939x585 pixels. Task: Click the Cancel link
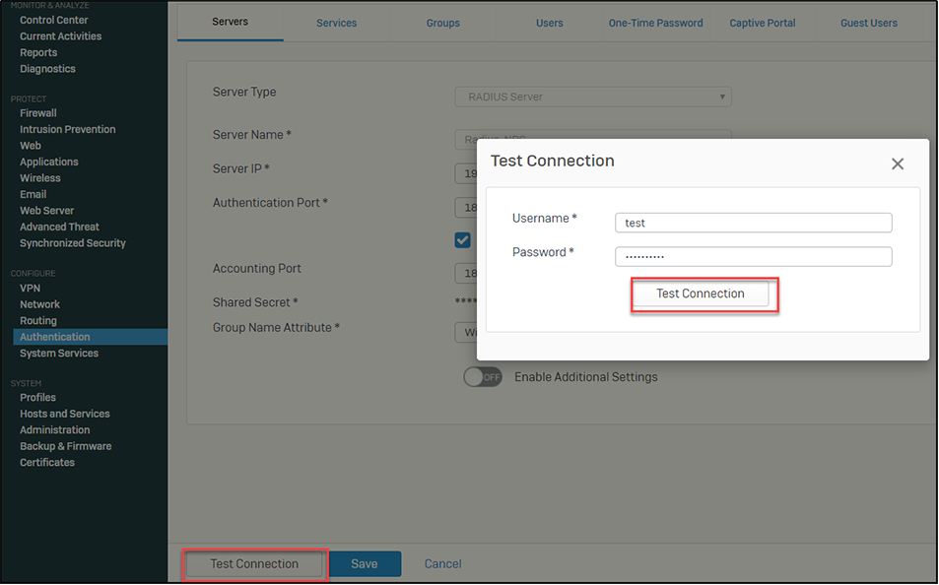tap(442, 563)
